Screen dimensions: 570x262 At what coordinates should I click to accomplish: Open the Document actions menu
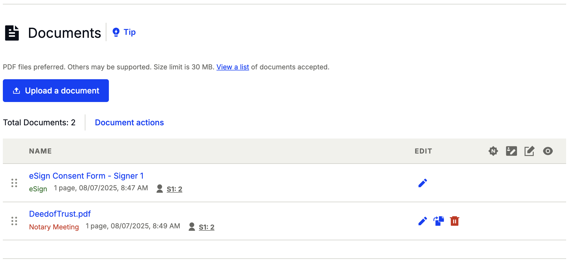point(129,122)
